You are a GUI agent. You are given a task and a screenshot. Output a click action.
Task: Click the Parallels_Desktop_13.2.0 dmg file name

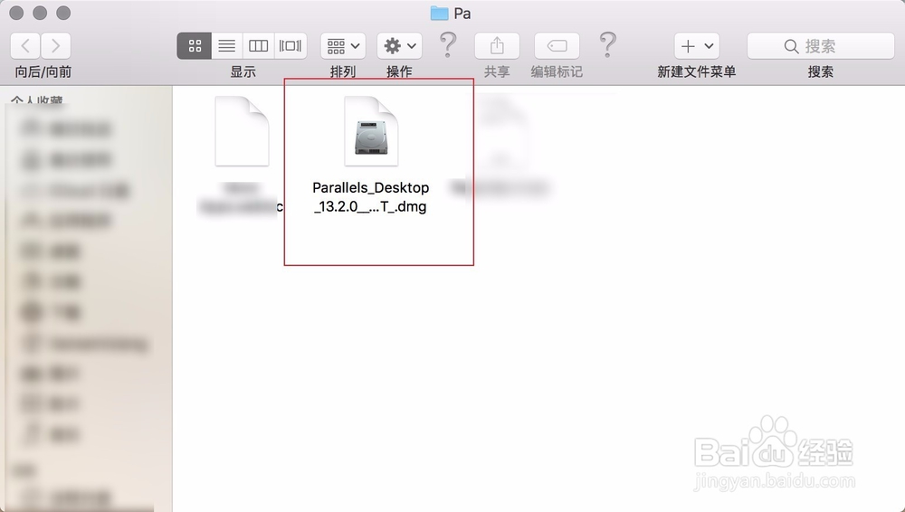(x=370, y=197)
